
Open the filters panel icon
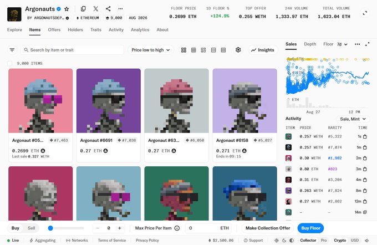pyautogui.click(x=12, y=50)
